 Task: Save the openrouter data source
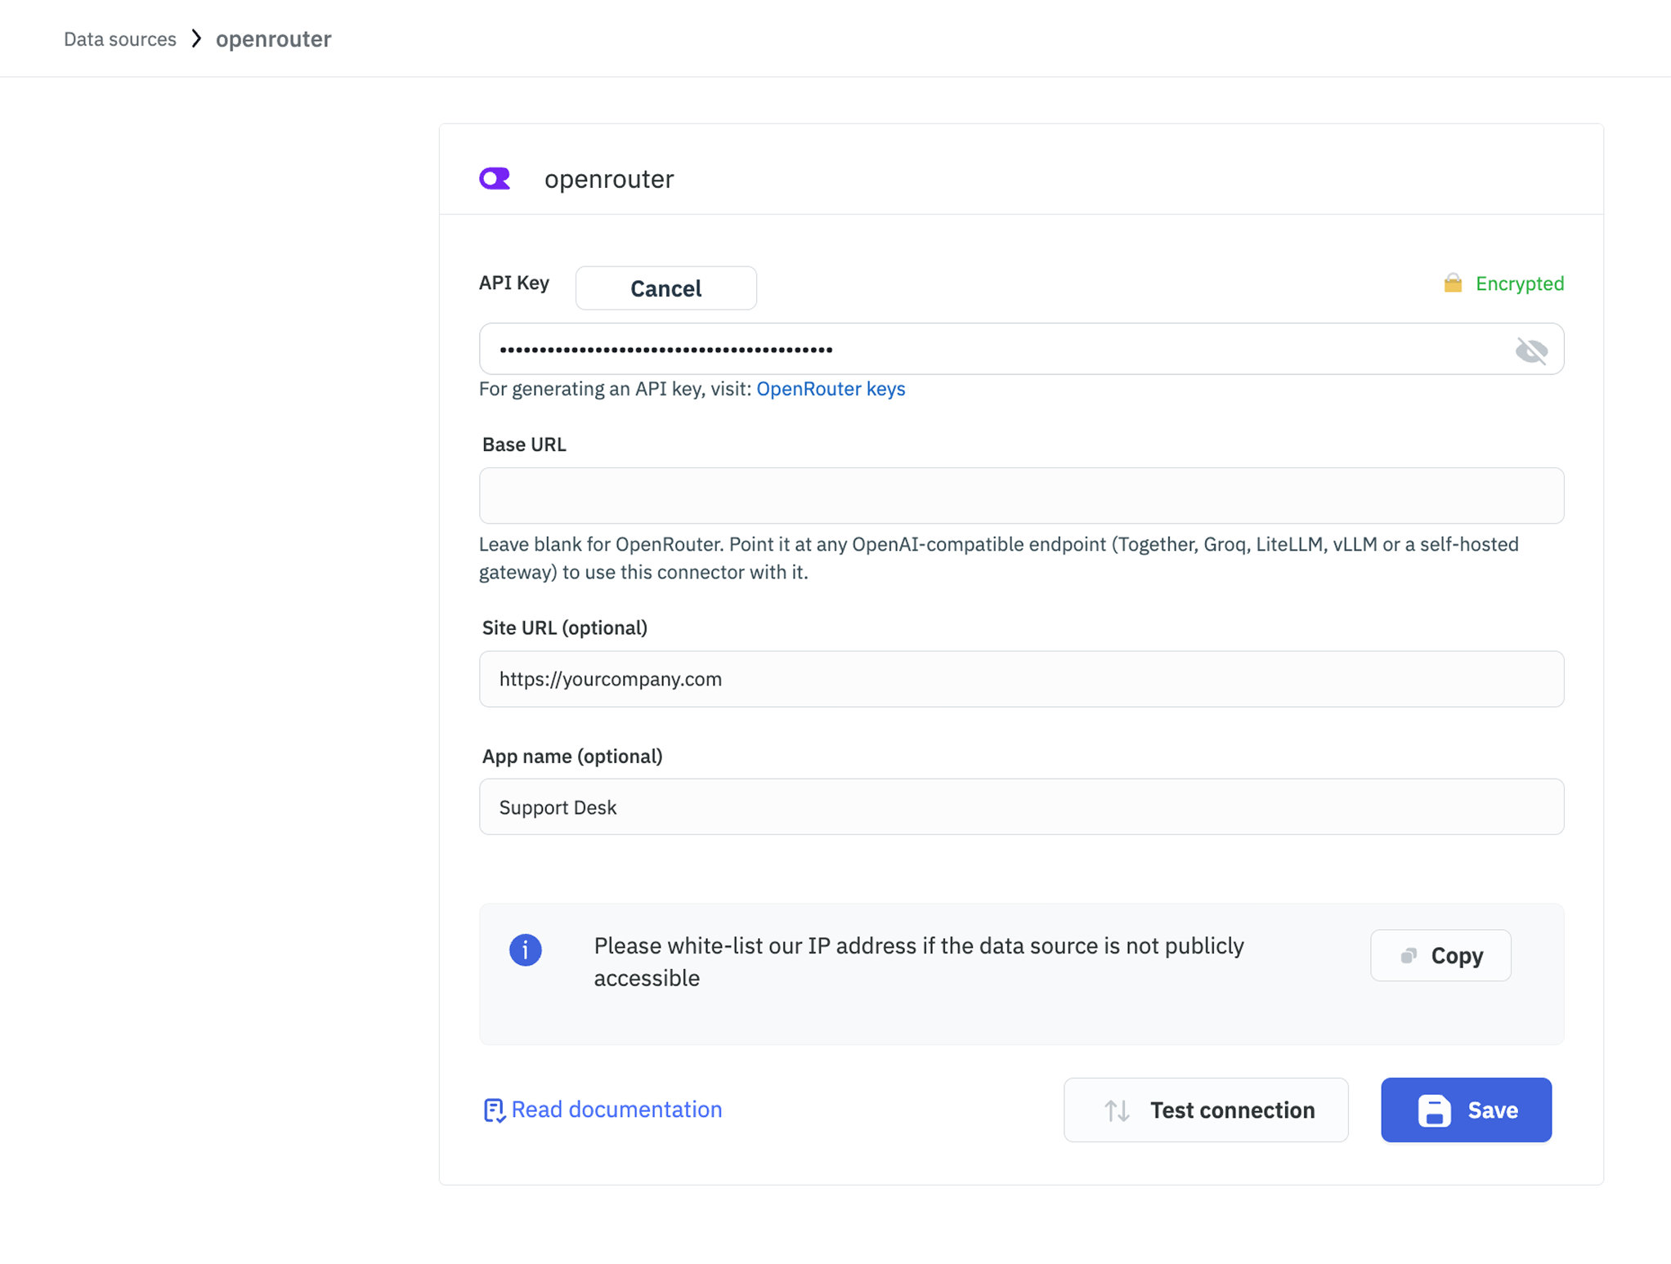click(1466, 1110)
